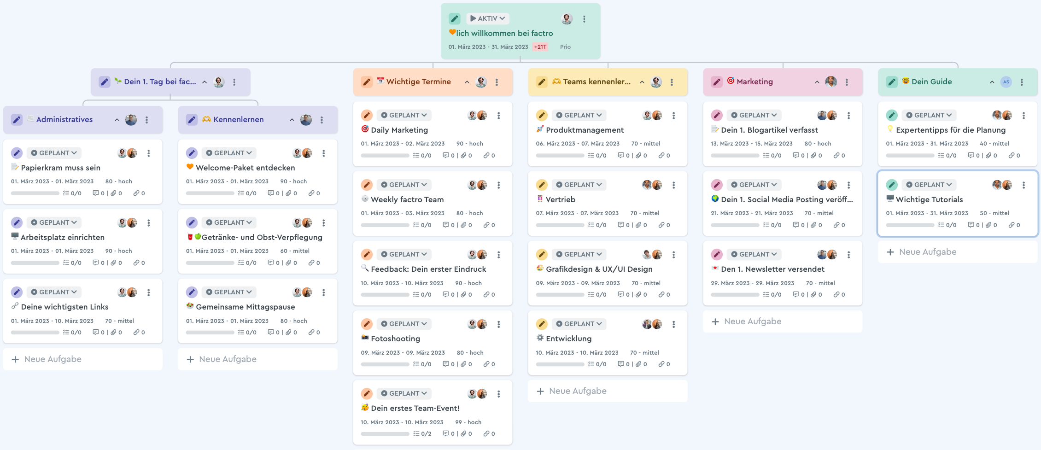This screenshot has width=1041, height=450.
Task: Click the '50 - mittel' priority on Wichtige Tutorials
Action: coord(994,213)
